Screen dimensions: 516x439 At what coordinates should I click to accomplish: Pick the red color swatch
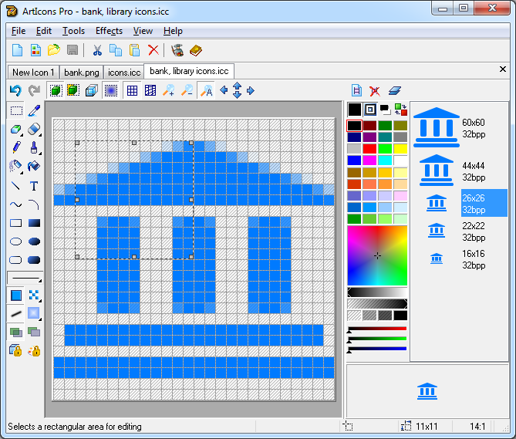[x=369, y=148]
